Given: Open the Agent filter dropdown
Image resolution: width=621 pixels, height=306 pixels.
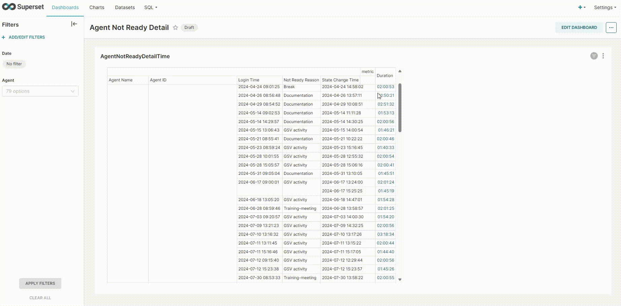Looking at the screenshot, I should 40,91.
